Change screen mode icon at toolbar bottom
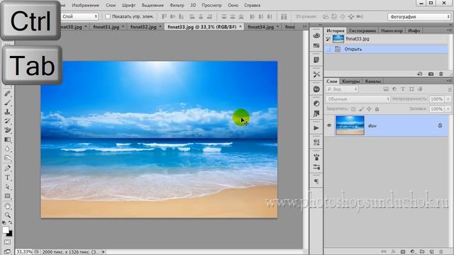The height and width of the screenshot is (255, 454). tap(8, 251)
